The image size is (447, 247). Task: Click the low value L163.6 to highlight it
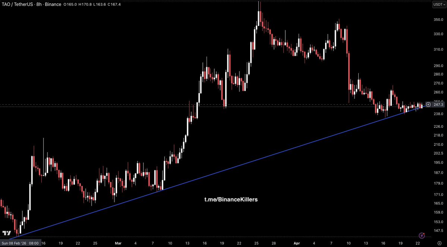[99, 5]
